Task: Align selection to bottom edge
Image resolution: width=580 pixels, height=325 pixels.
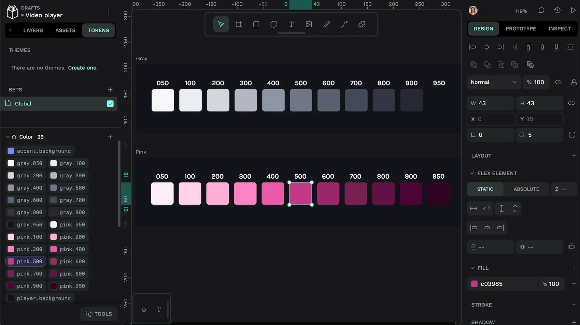Action: pyautogui.click(x=556, y=47)
